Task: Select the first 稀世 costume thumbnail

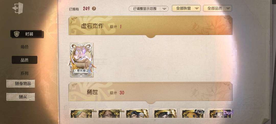Action: coord(82,113)
